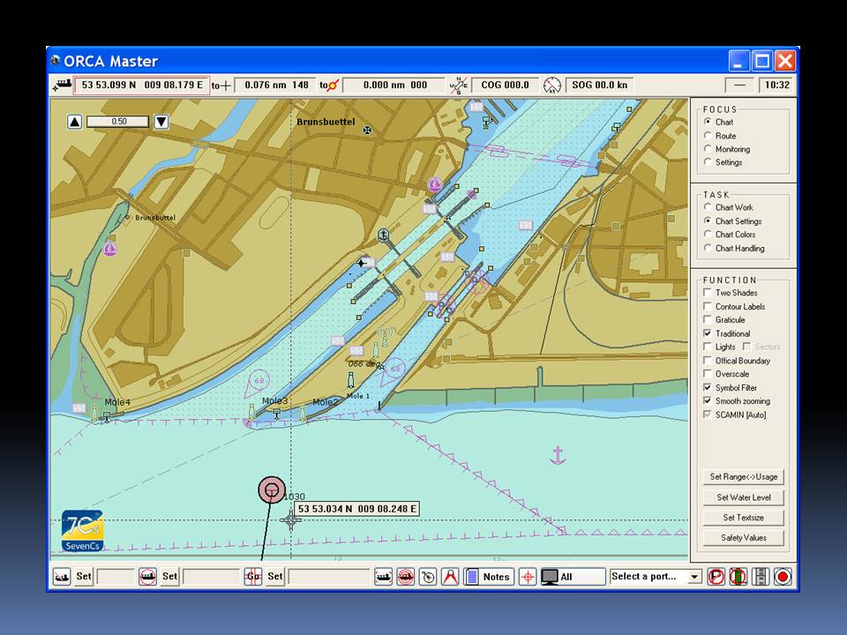Click the Set Textsize button

click(x=743, y=518)
